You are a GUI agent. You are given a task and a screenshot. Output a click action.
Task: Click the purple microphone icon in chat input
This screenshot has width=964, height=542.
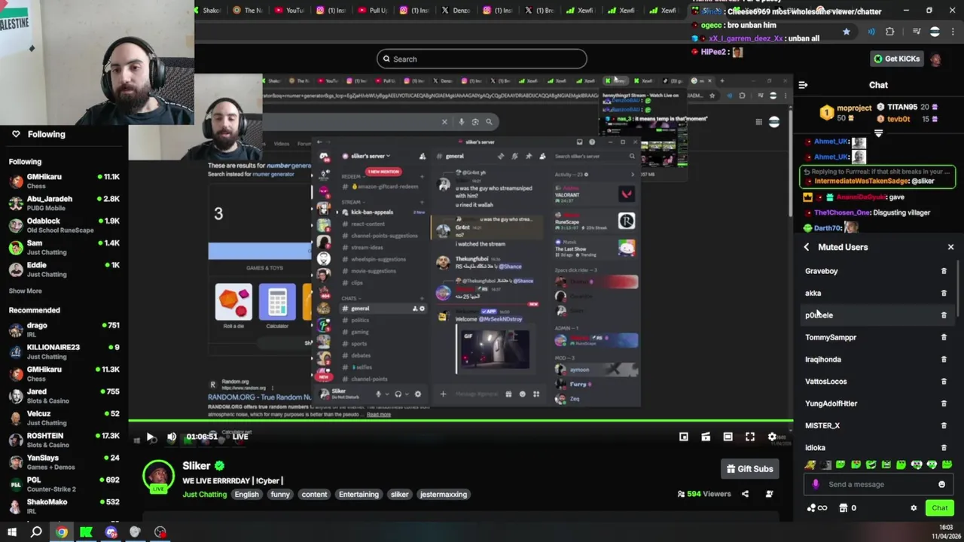click(x=816, y=484)
